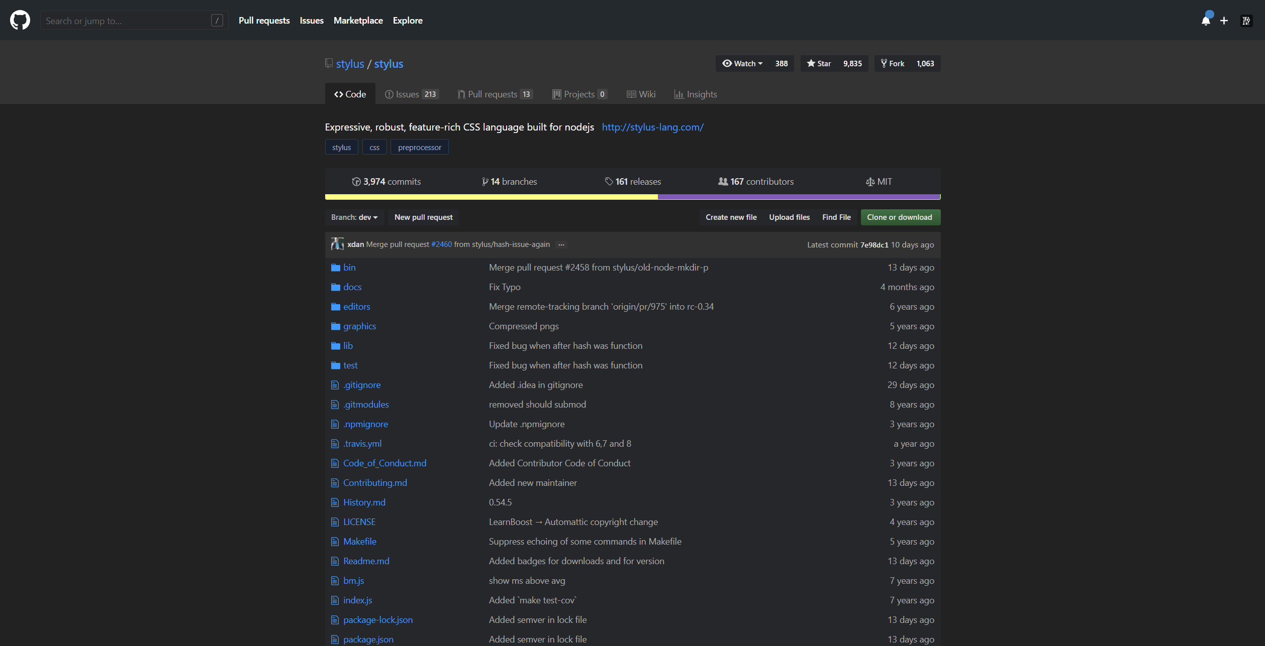Viewport: 1265px width, 646px height.
Task: Open the Readme.md file
Action: pyautogui.click(x=366, y=561)
